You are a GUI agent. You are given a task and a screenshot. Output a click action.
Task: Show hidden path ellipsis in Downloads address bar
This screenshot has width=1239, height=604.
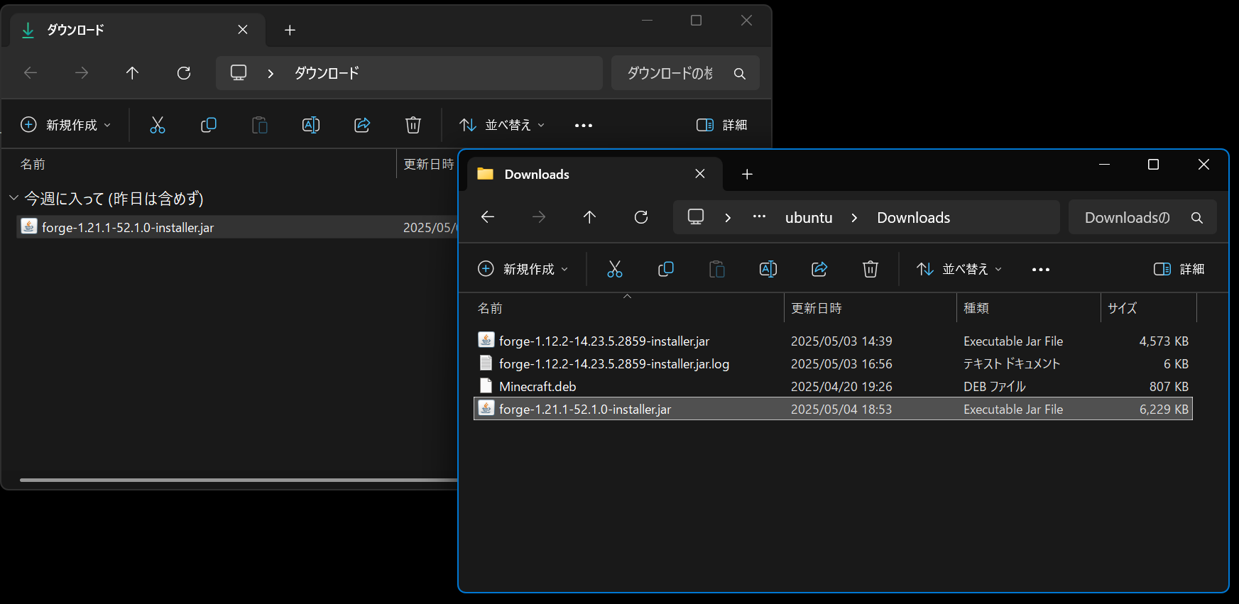pos(759,217)
